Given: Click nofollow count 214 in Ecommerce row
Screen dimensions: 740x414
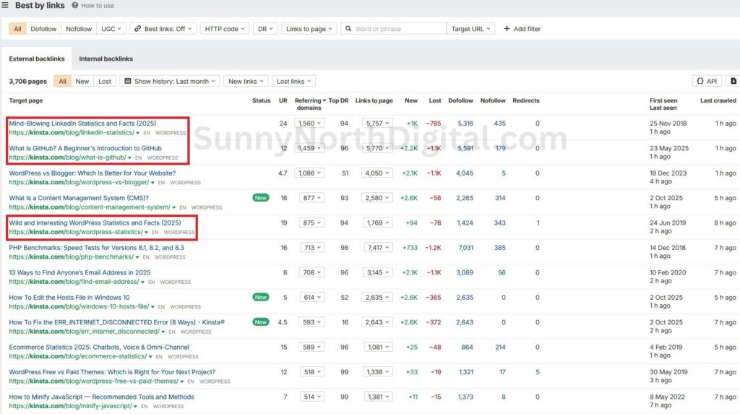Looking at the screenshot, I should pos(500,347).
